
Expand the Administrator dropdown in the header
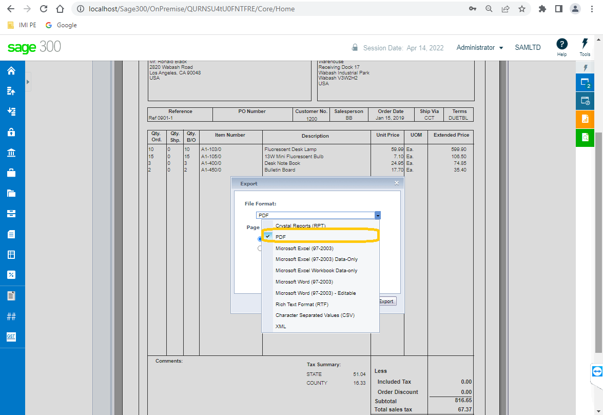479,47
